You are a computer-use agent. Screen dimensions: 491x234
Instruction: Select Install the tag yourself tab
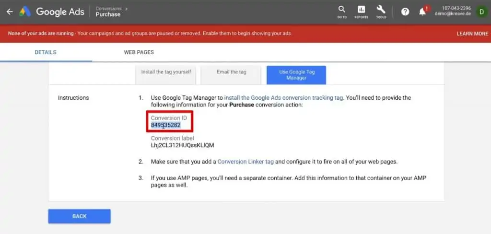click(166, 75)
